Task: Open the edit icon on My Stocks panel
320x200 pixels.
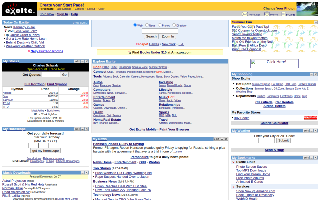Action: [77, 61]
